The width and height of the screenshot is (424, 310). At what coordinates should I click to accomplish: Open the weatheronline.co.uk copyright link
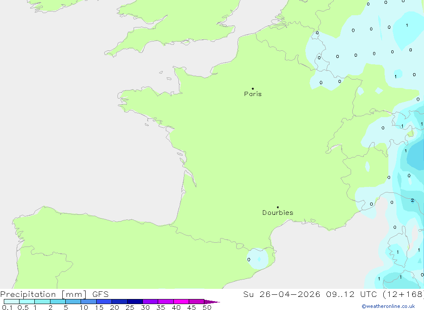pos(388,306)
